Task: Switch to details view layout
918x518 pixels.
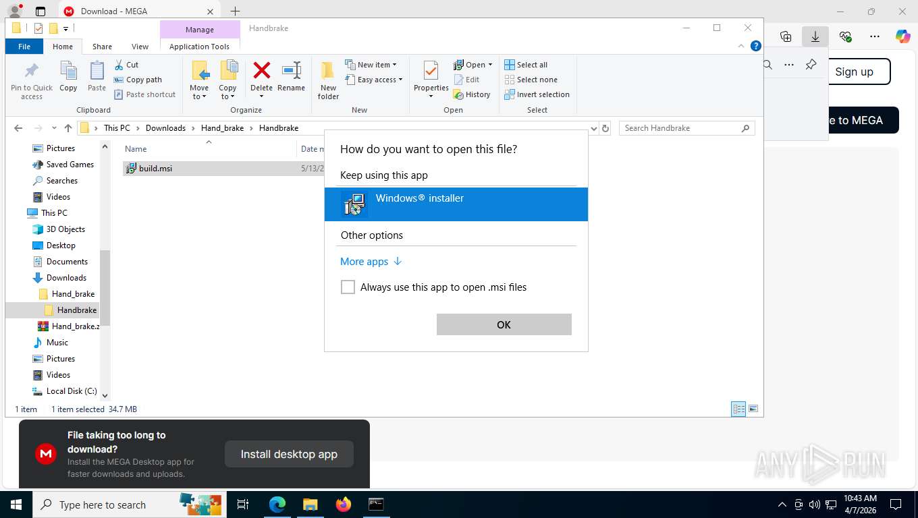Action: 739,409
